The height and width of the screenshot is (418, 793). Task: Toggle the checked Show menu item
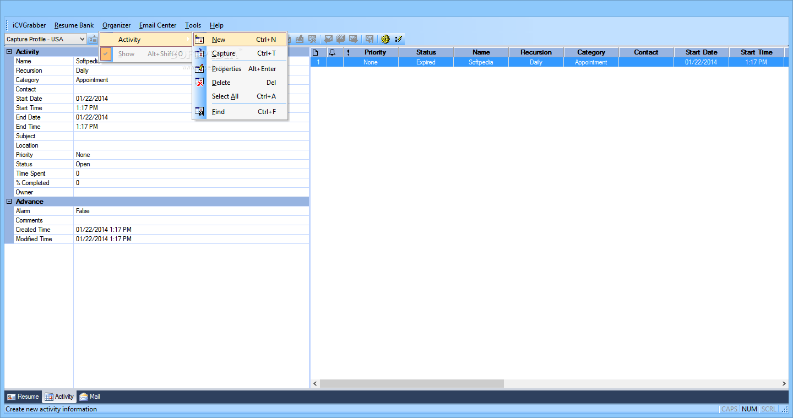tap(146, 54)
